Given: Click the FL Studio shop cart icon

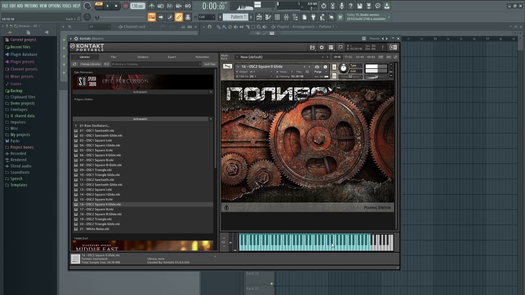Looking at the screenshot, I should (x=339, y=17).
